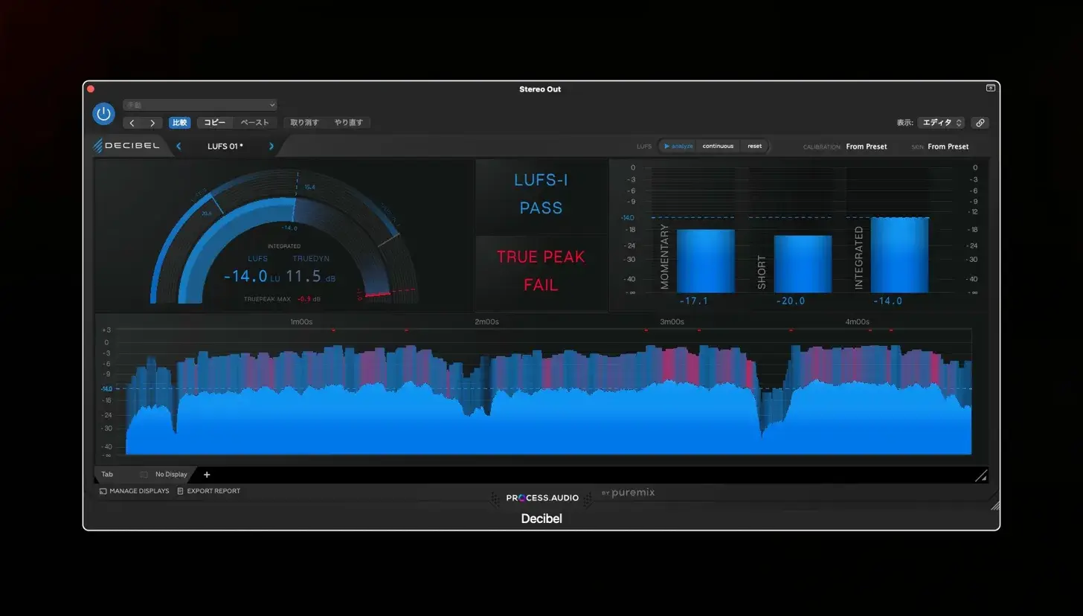The image size is (1083, 616).
Task: Click the コピー copy button
Action: tap(215, 123)
